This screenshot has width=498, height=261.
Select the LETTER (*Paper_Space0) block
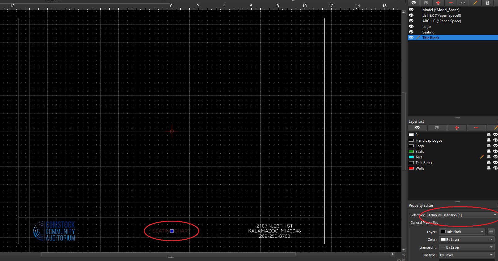click(442, 15)
